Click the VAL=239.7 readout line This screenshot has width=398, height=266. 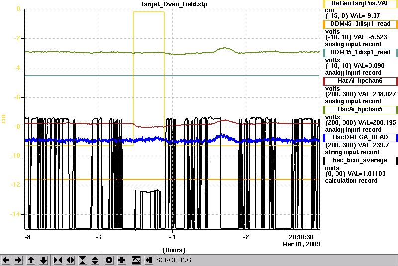(357, 145)
